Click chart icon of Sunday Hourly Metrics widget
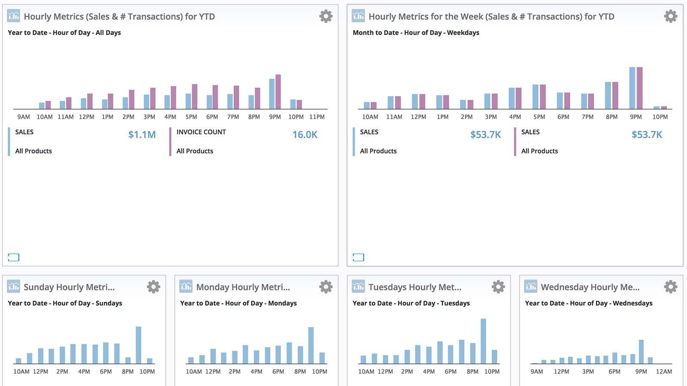 (x=14, y=286)
